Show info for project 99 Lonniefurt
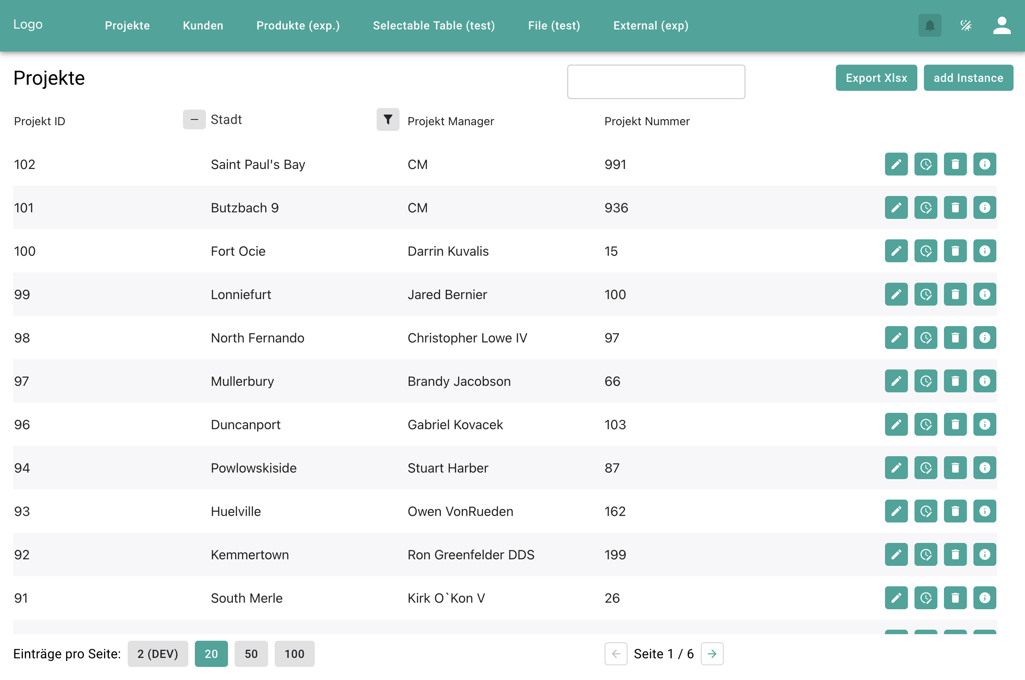 point(984,295)
